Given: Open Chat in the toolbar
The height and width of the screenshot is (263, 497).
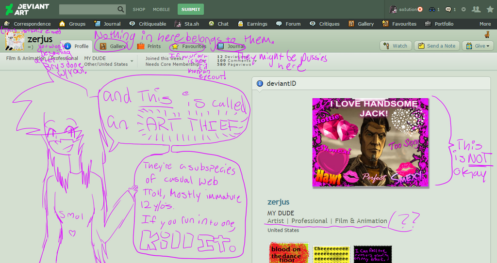Looking at the screenshot, I should (x=218, y=24).
